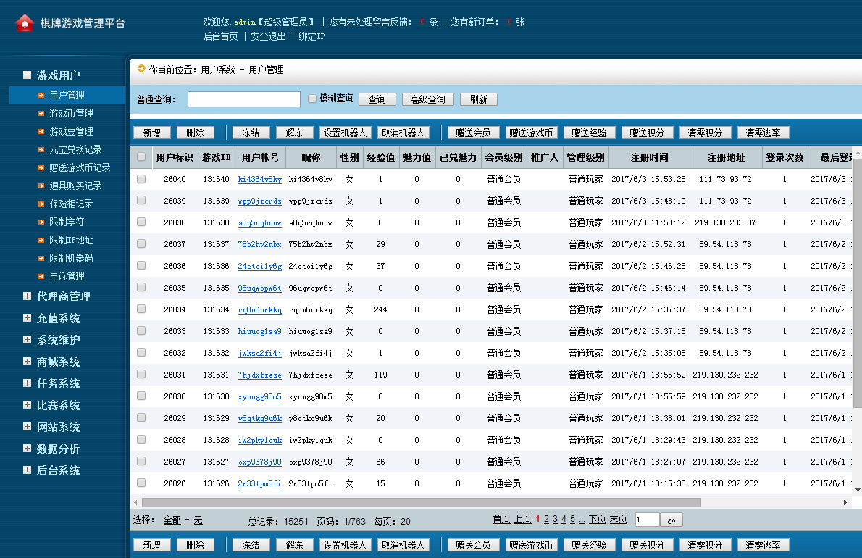Check the select-all checkbox in table header
The width and height of the screenshot is (862, 558).
(141, 157)
